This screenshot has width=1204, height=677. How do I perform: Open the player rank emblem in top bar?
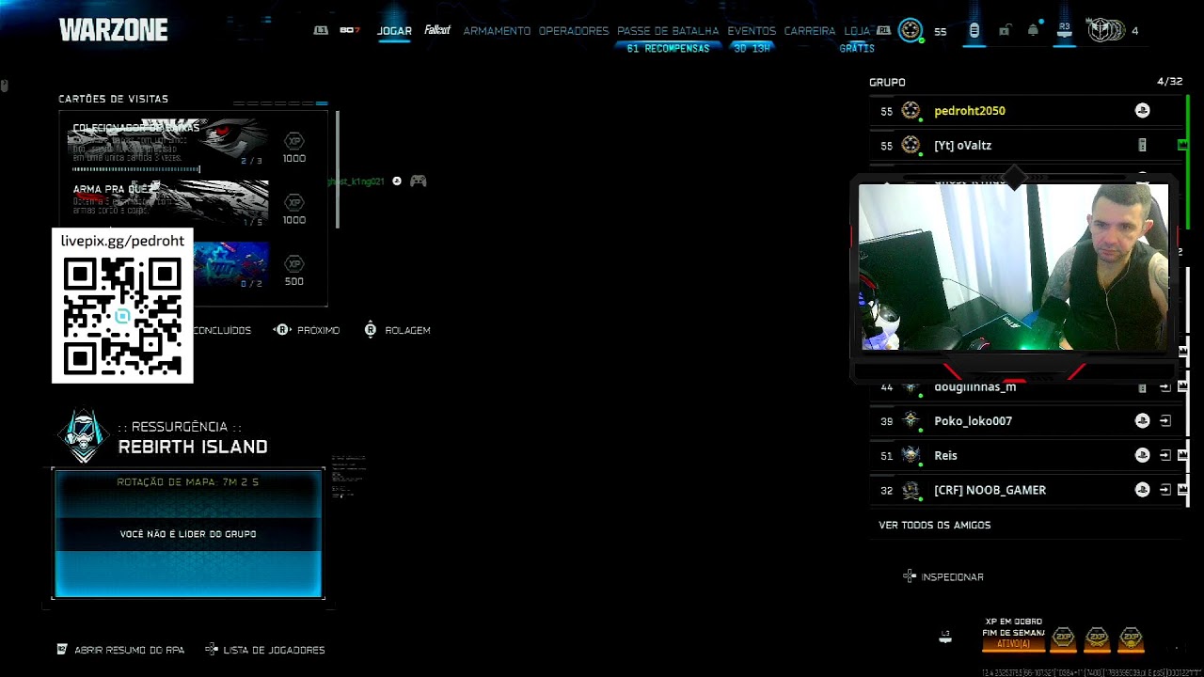click(911, 30)
